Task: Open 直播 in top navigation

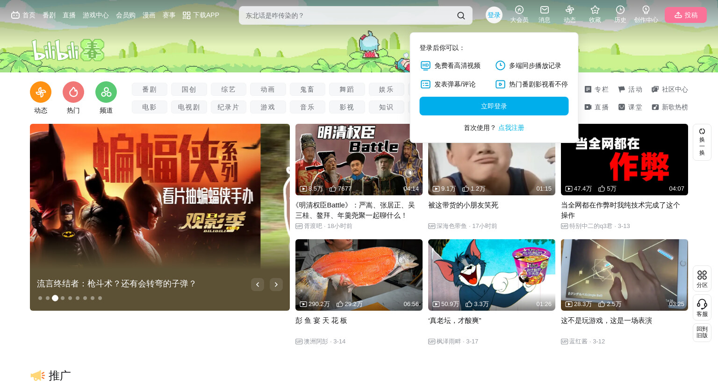Action: (69, 15)
